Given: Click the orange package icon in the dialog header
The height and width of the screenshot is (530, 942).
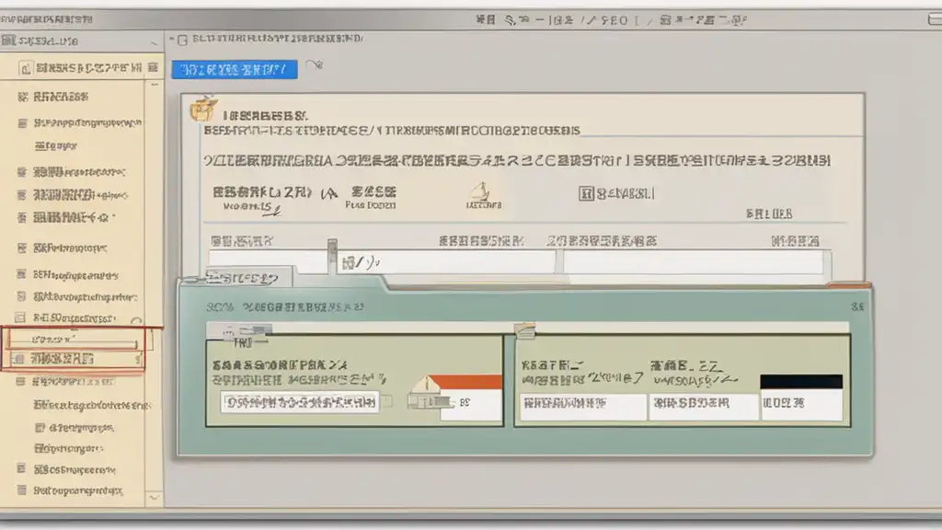Looking at the screenshot, I should point(203,109).
